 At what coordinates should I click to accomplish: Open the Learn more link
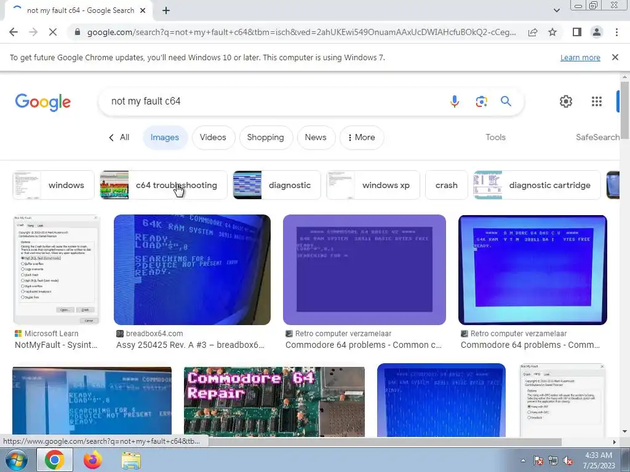[x=580, y=57]
